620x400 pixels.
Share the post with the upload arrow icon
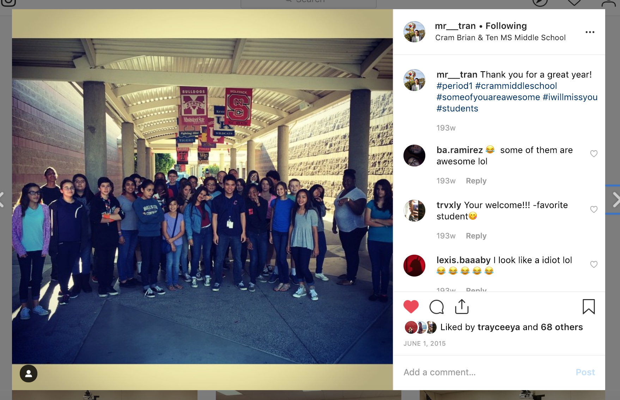point(462,307)
